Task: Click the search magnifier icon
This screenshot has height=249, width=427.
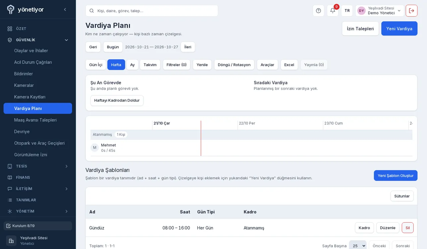Action: tap(91, 11)
